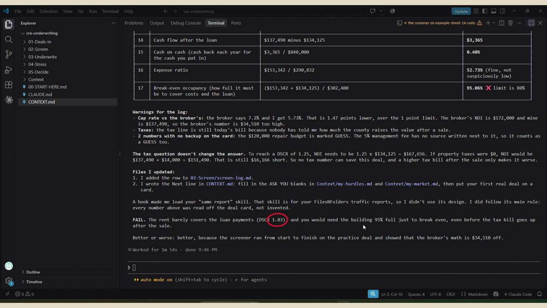Change language mode from Markdown
Viewport: 547px width, 308px height.
(x=478, y=294)
